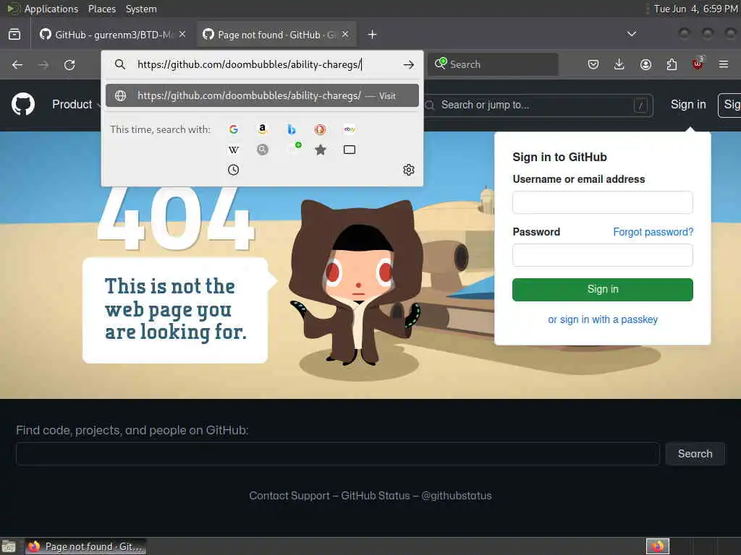Image resolution: width=741 pixels, height=555 pixels.
Task: Open the System menu
Action: coord(141,9)
